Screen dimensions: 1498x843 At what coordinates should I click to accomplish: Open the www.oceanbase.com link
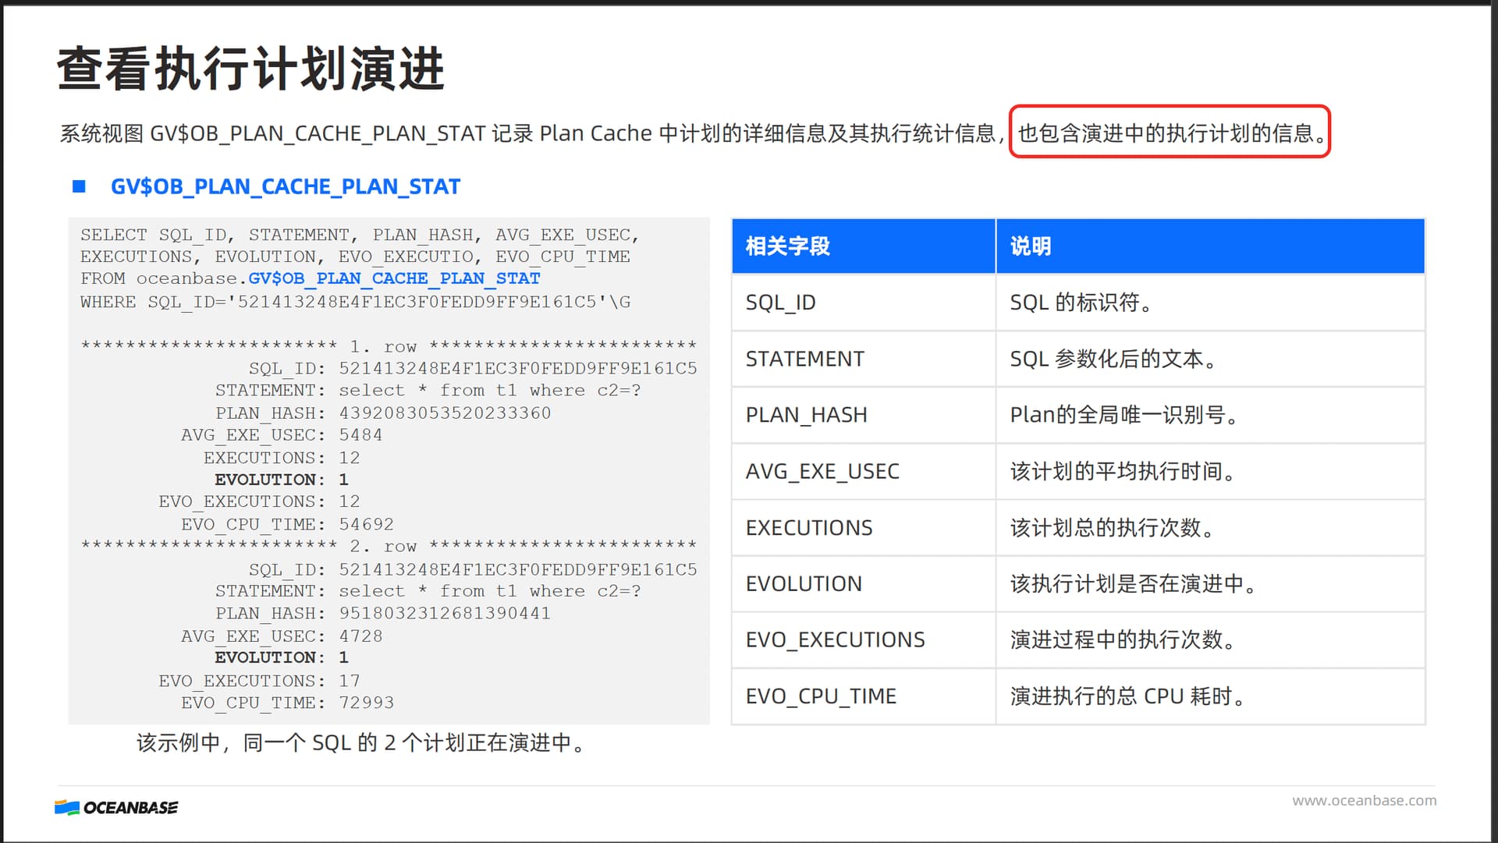(1363, 800)
